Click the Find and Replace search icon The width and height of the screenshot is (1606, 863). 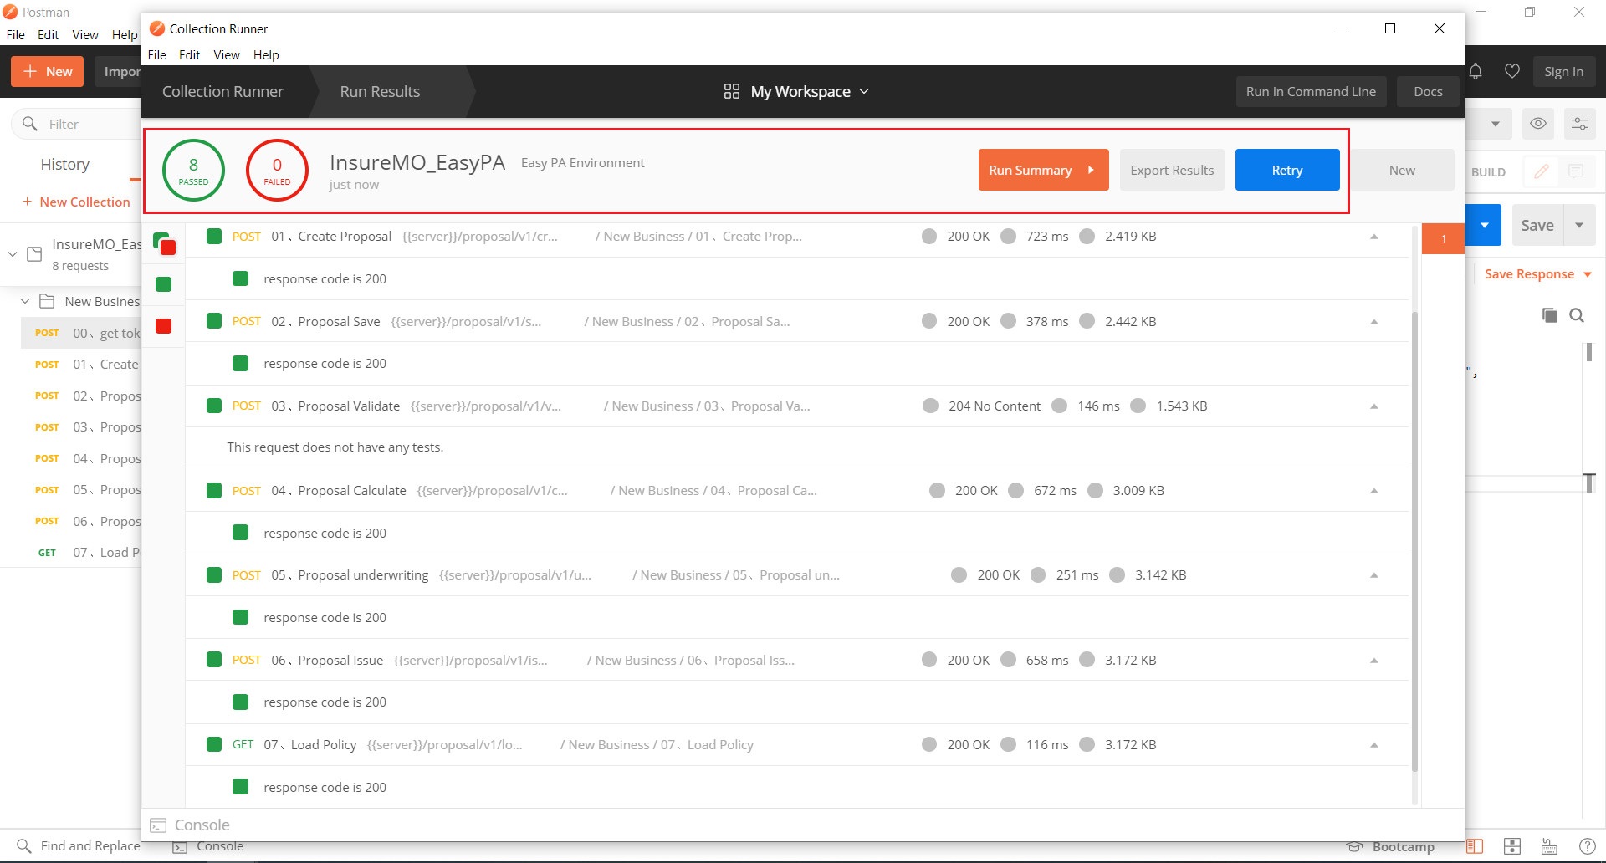point(24,846)
